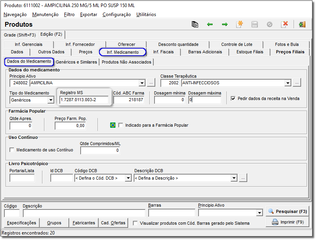The width and height of the screenshot is (316, 240).
Task: Expand the ANTI-INFECCIOSOS Classe Terapêutica dropdown
Action: [288, 83]
